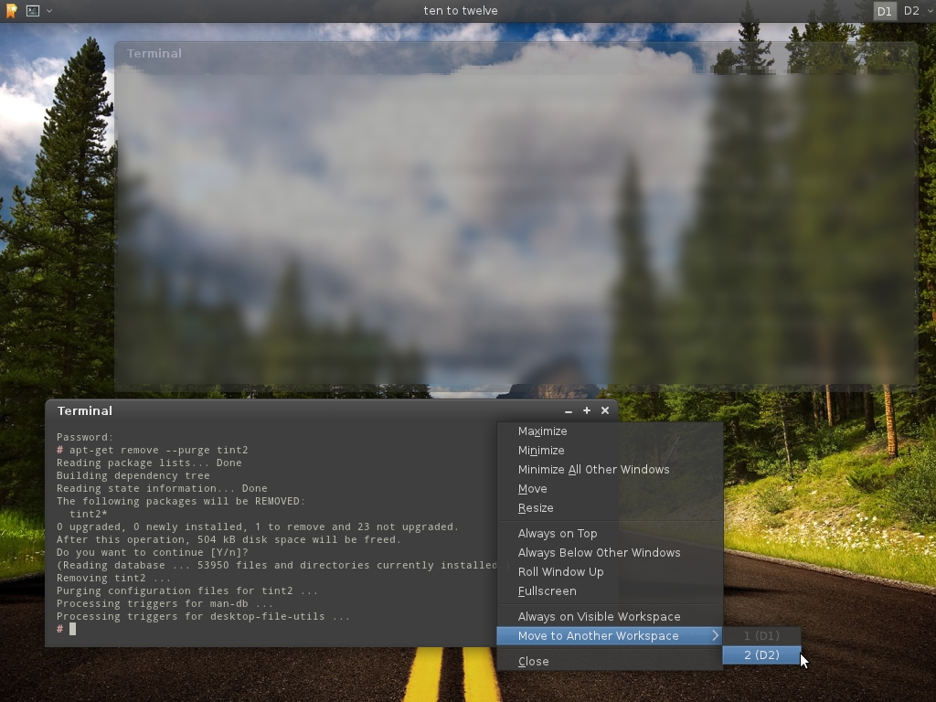Open the chevron dropdown next to the taskbar Terminal icon

point(48,11)
